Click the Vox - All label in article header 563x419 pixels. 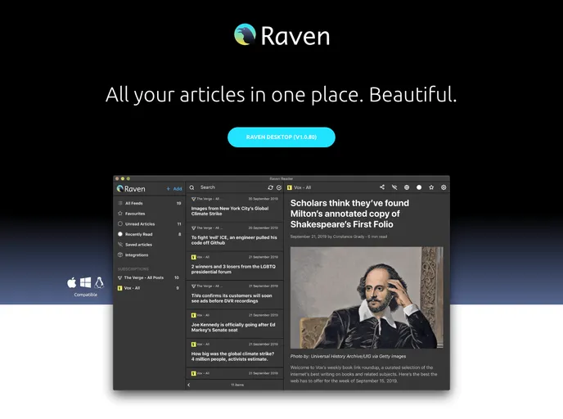302,187
